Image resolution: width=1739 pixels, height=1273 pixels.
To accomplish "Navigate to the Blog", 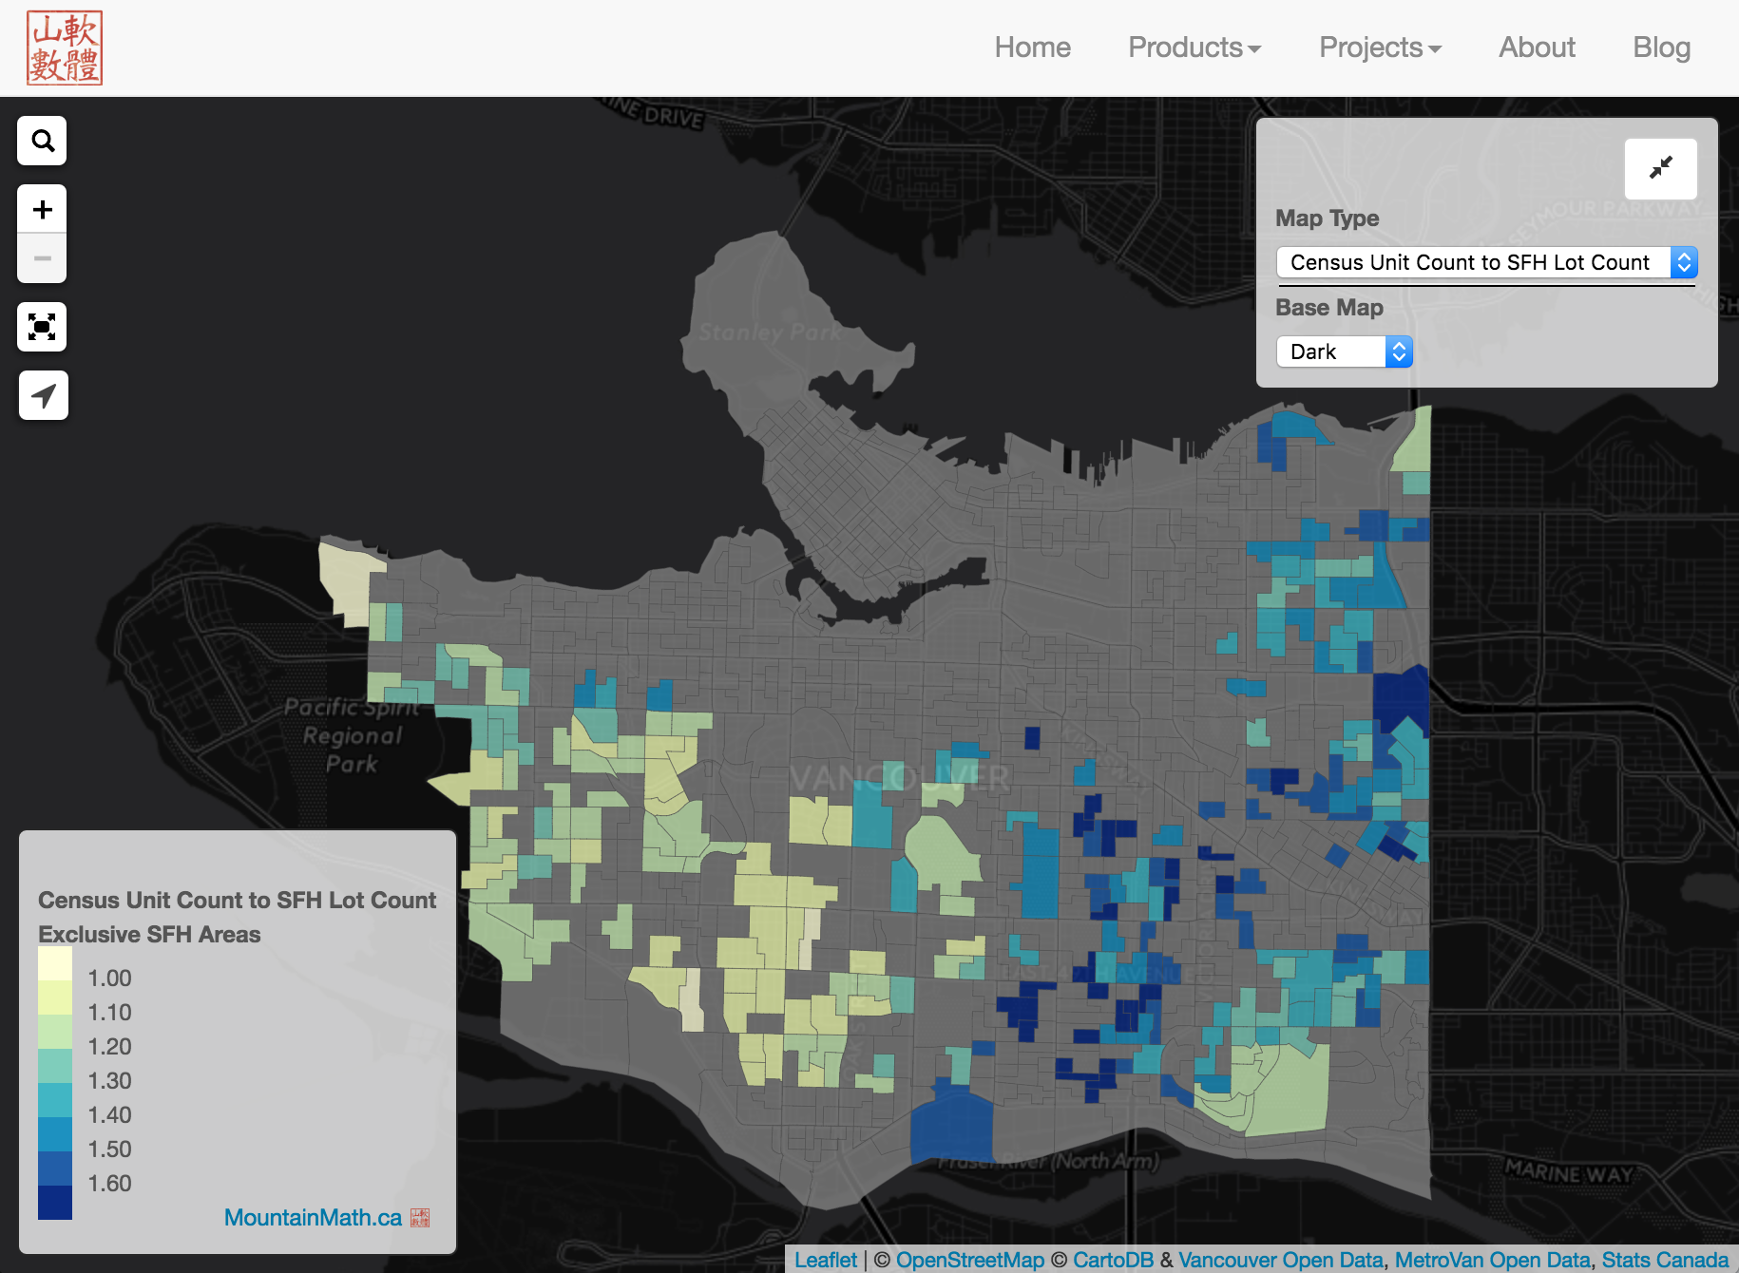I will tap(1661, 47).
